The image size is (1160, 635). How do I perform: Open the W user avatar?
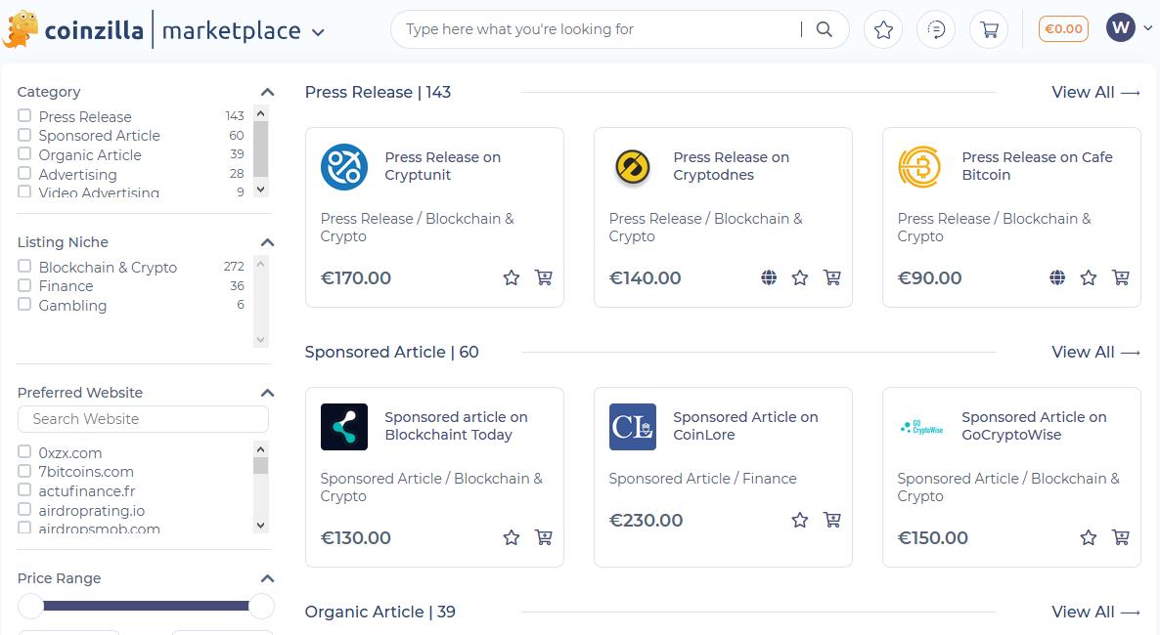click(1121, 28)
